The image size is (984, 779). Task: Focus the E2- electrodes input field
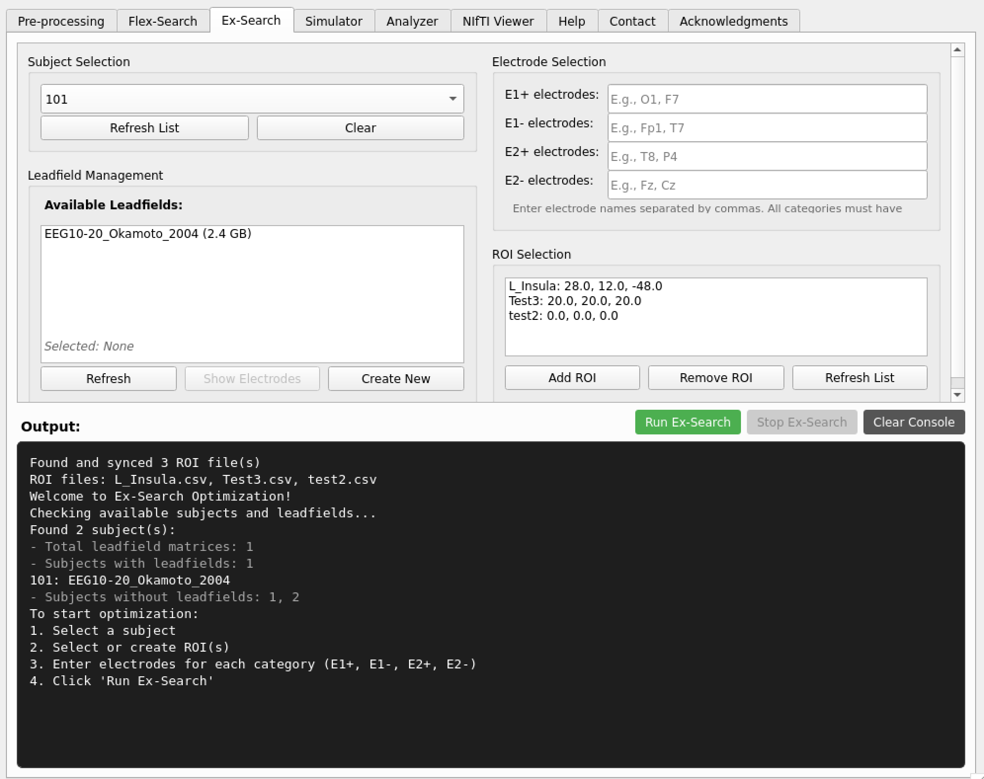tap(767, 185)
